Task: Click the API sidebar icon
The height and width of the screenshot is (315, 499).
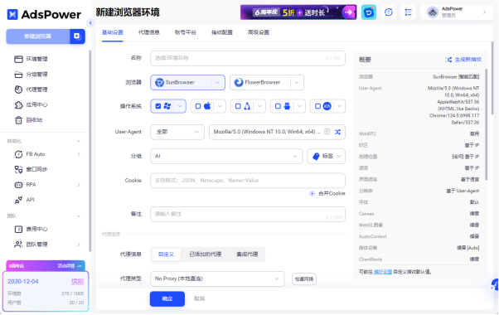Action: [x=18, y=200]
